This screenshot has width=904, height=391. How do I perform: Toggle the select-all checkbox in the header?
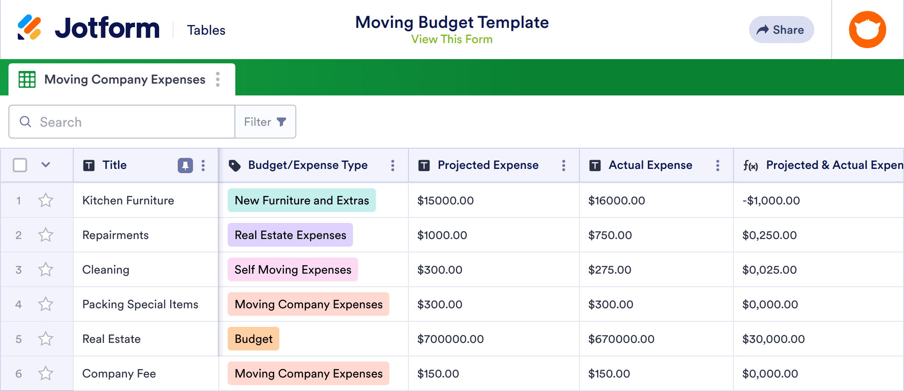pos(19,165)
